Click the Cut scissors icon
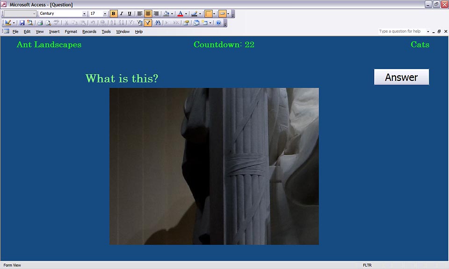This screenshot has width=449, height=269. coord(66,22)
